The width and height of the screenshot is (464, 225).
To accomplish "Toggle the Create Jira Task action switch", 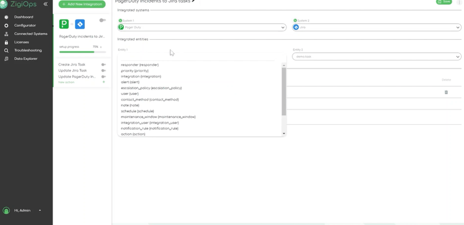I will click(x=103, y=65).
